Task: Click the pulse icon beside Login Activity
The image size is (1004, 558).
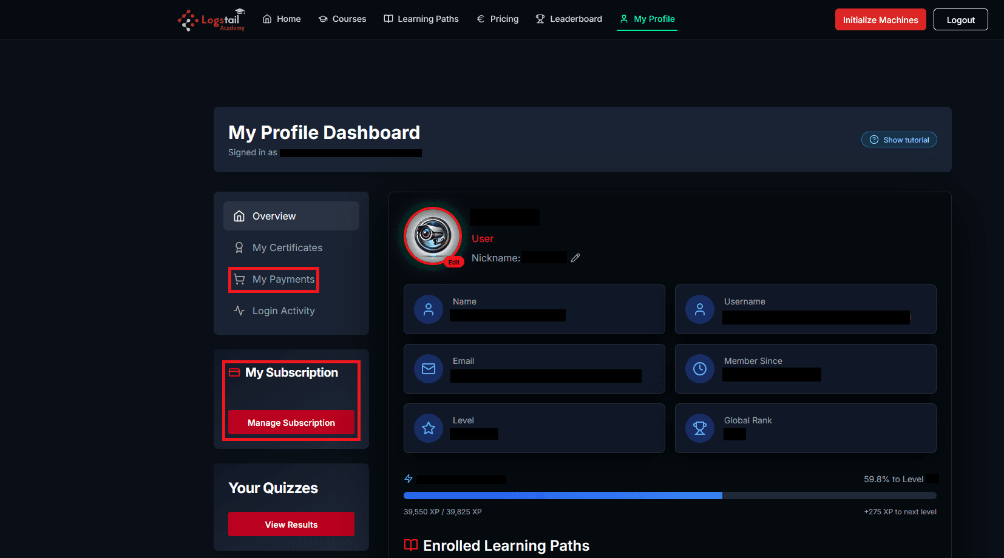Action: (239, 311)
